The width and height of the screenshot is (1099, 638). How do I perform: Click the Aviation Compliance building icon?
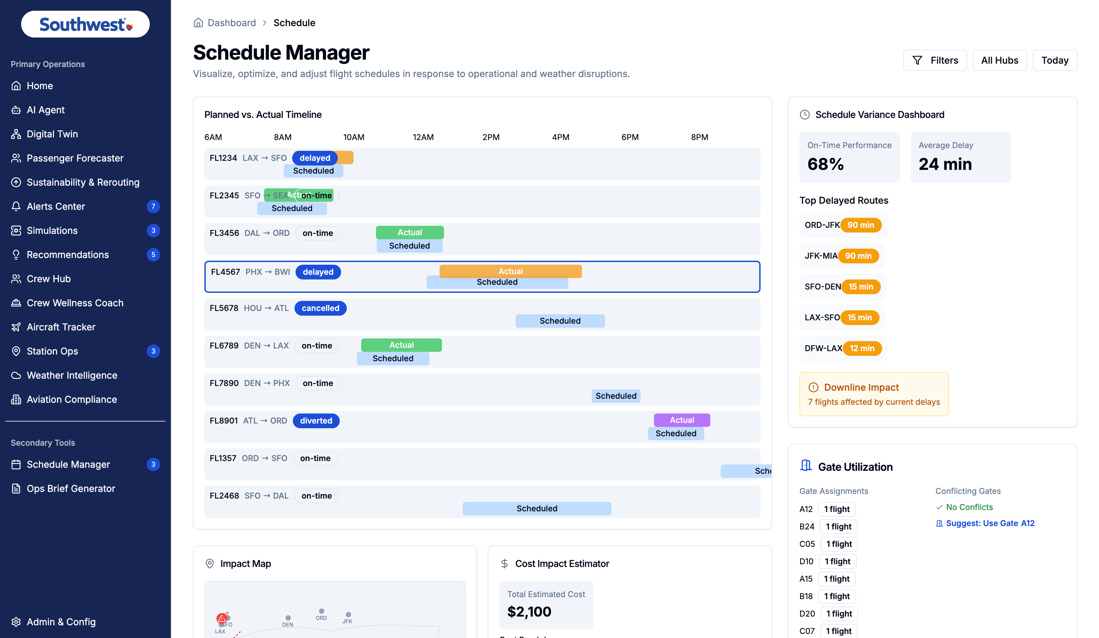pos(16,399)
